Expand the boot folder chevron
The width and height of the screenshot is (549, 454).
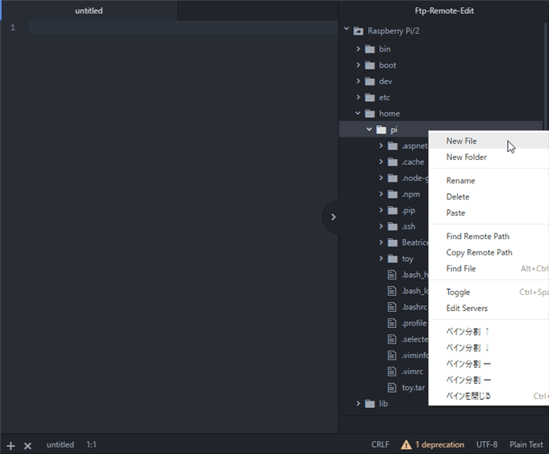pyautogui.click(x=358, y=65)
